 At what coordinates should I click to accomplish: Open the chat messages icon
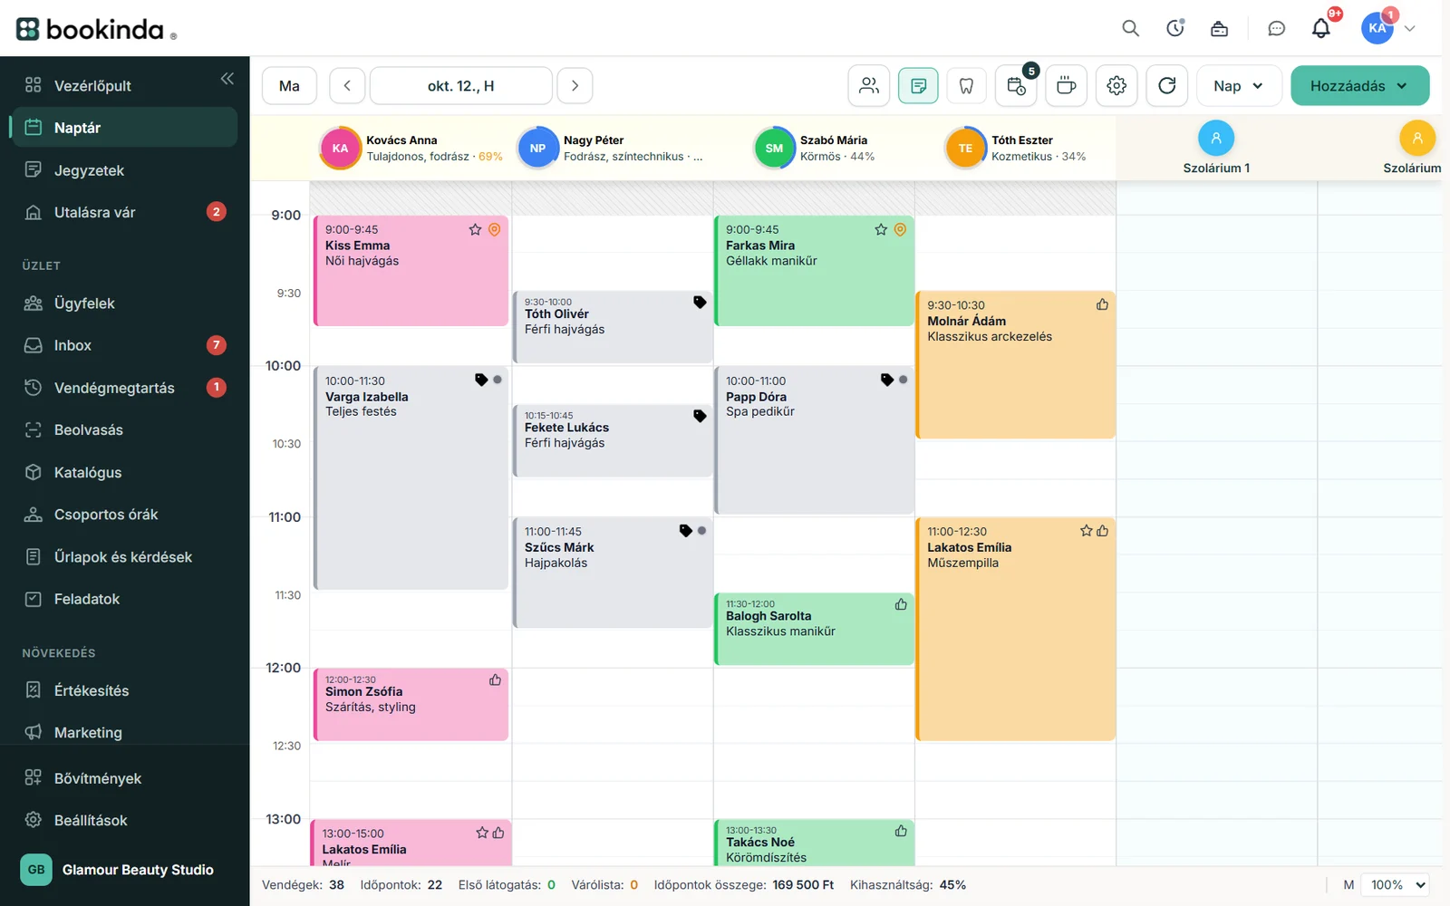(1276, 28)
